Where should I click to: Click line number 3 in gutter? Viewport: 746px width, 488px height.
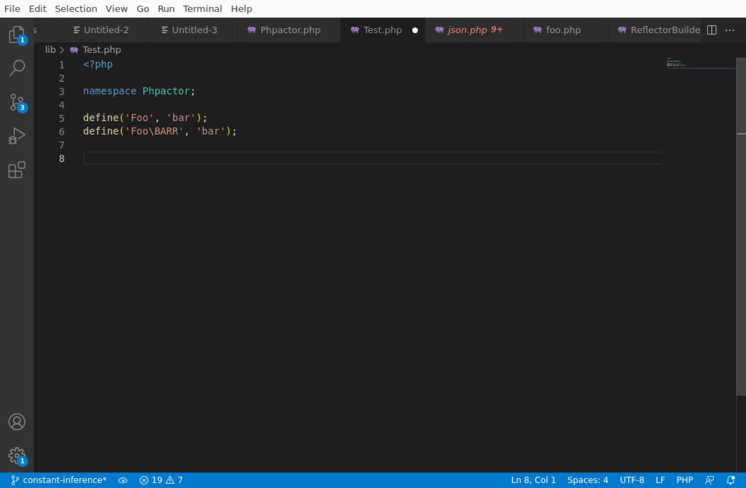(x=61, y=91)
